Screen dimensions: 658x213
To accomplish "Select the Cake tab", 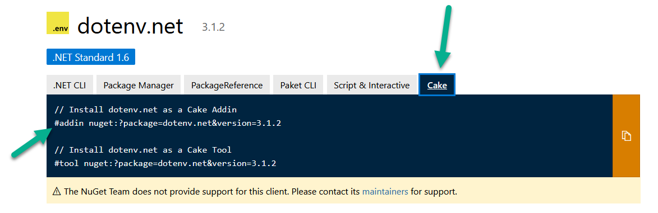I will point(437,85).
